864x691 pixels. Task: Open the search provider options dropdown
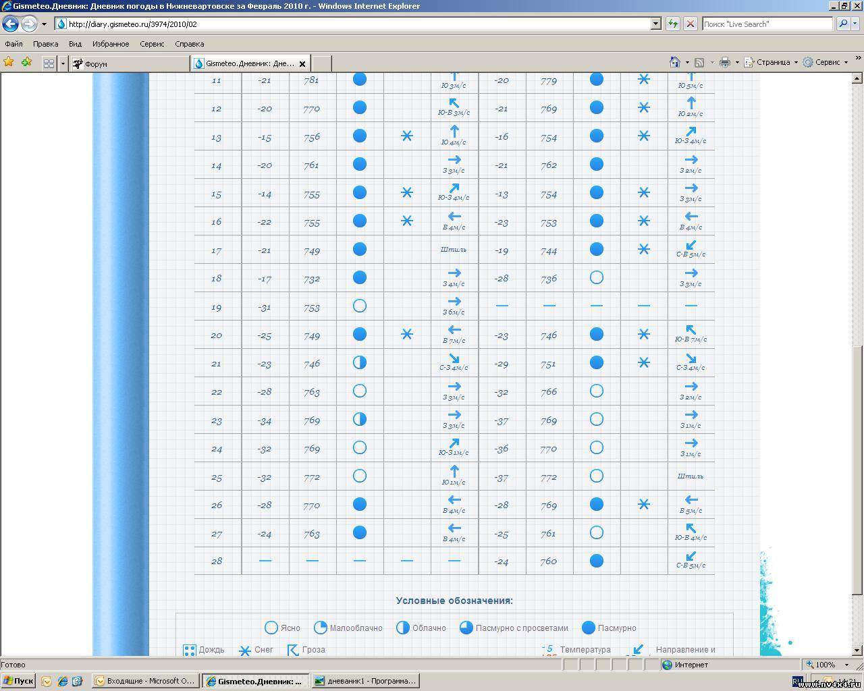(856, 24)
